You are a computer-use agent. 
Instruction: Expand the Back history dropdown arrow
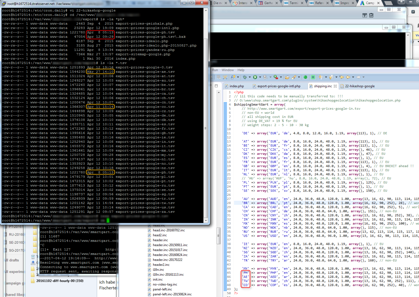click(x=353, y=77)
